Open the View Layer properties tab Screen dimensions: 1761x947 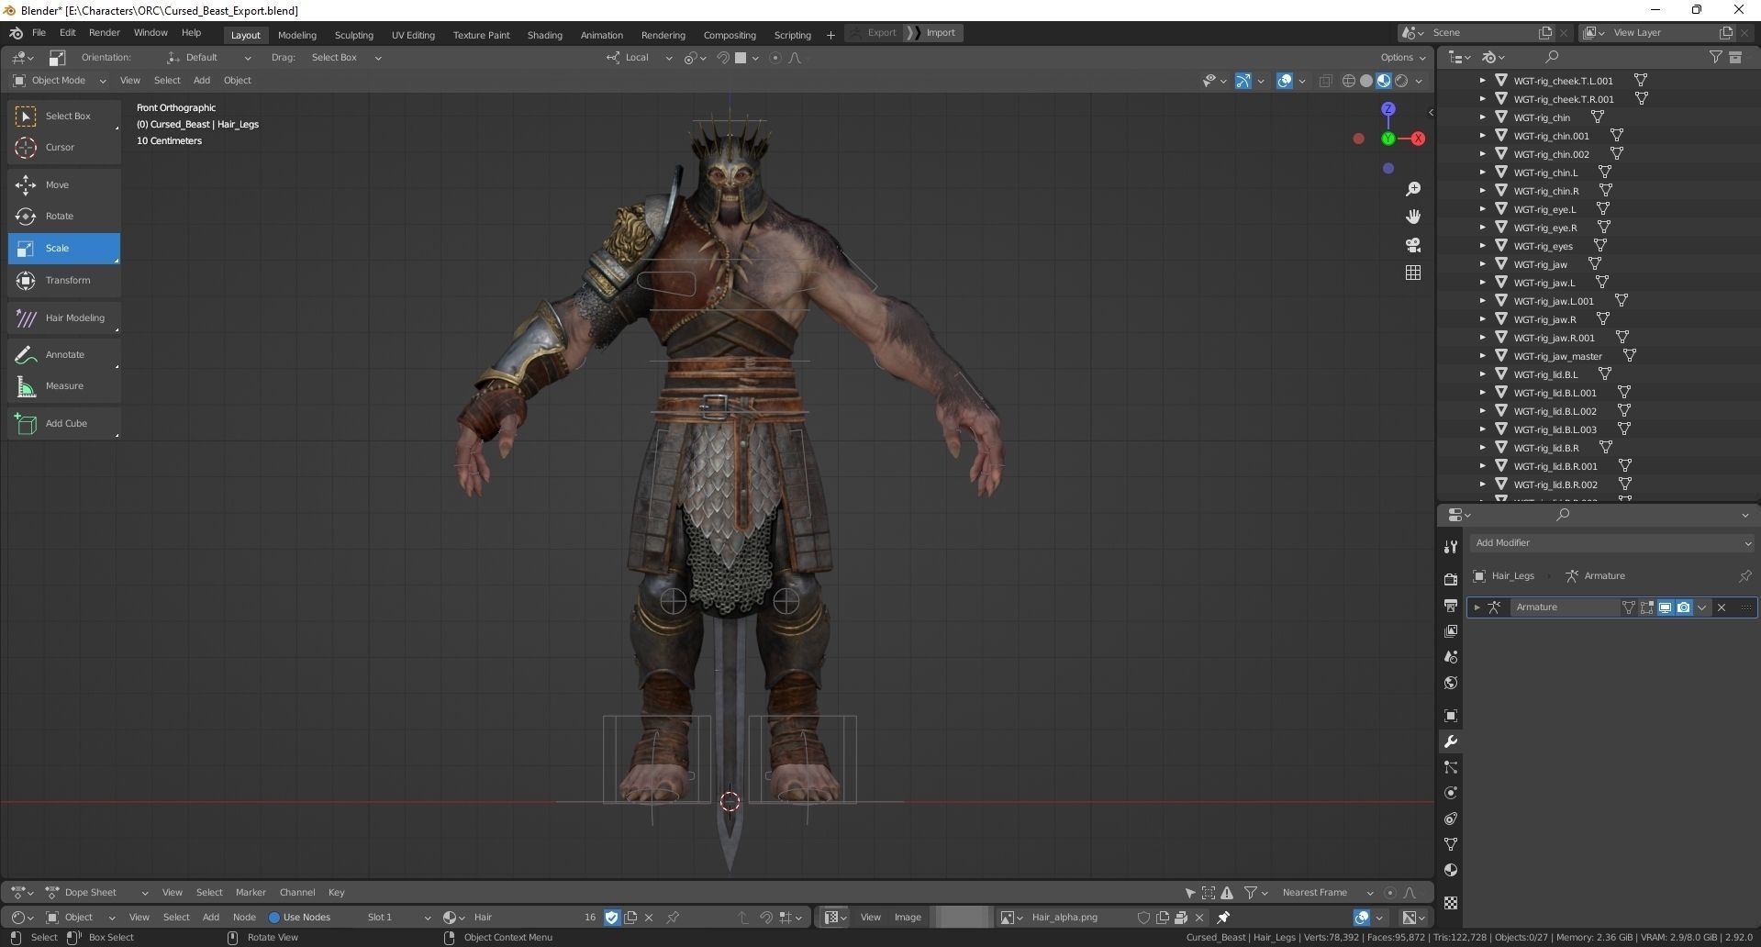tap(1451, 630)
